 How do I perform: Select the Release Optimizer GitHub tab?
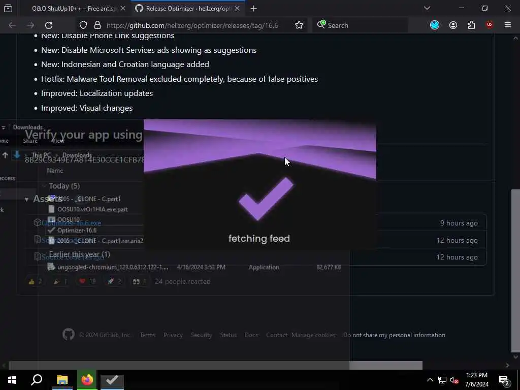coord(188,9)
